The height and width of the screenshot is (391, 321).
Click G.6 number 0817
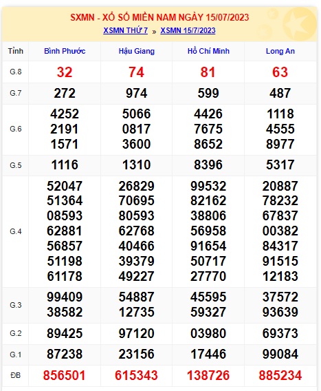click(x=137, y=129)
